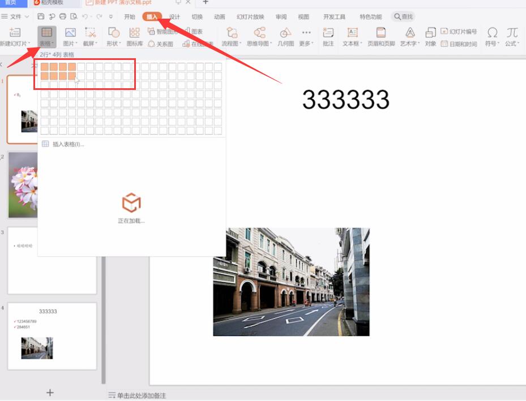The width and height of the screenshot is (526, 401).
Task: Open the Review (审阅) tab
Action: [281, 17]
